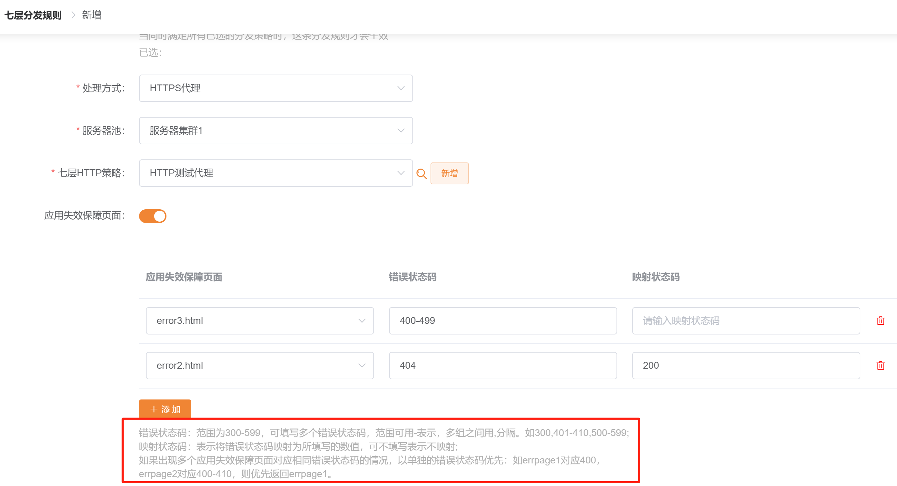
Task: Click the search magnifier icon beside HTTP策略
Action: [421, 173]
